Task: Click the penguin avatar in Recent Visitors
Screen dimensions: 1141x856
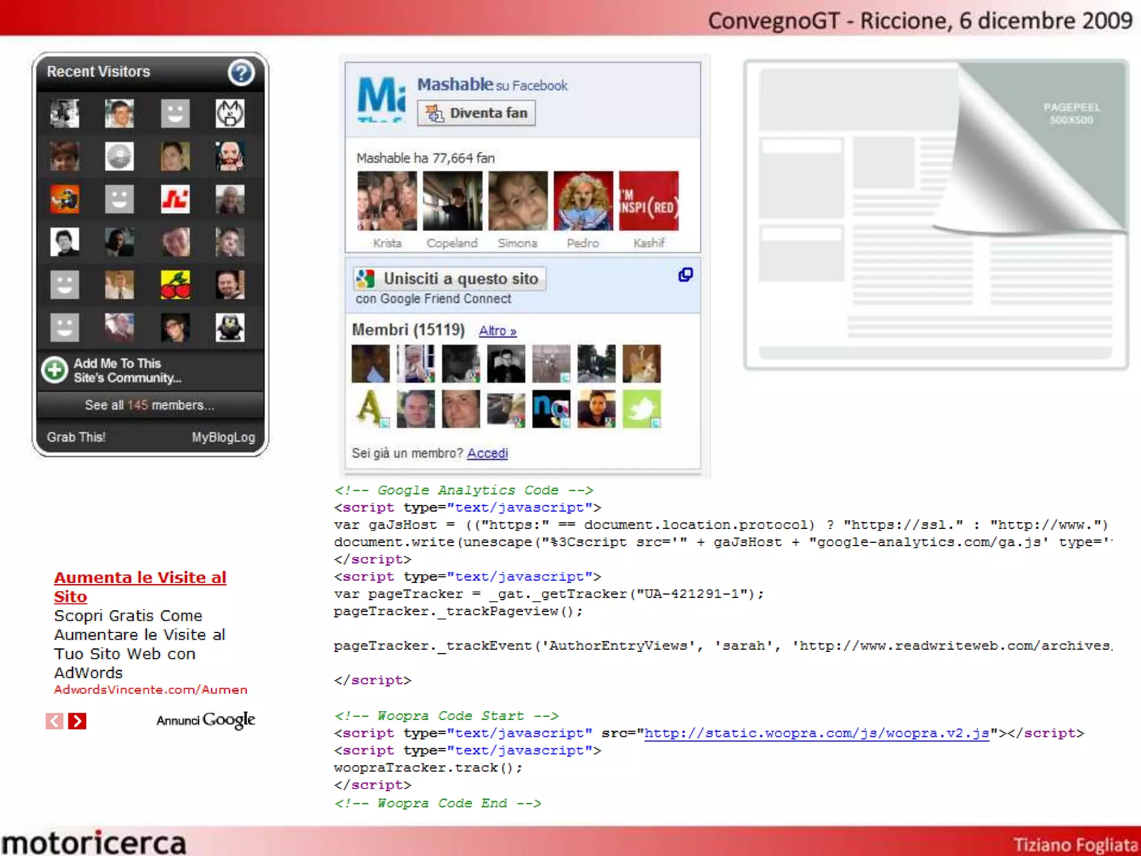Action: [x=230, y=328]
